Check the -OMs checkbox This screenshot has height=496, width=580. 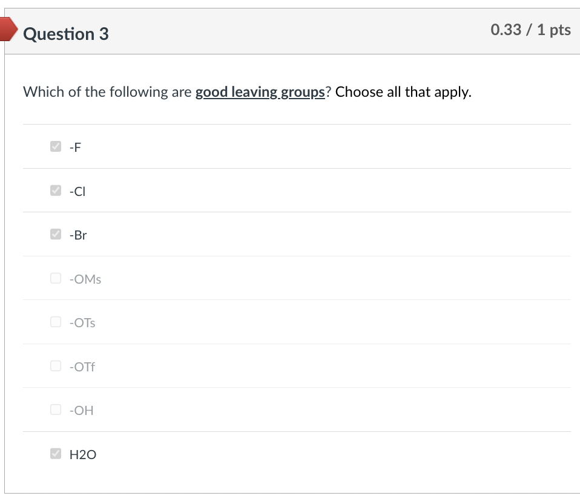click(x=56, y=278)
